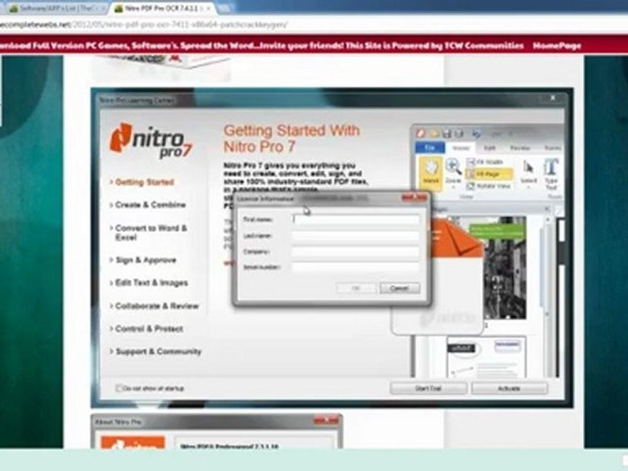Click the Start Trial button
Image resolution: width=628 pixels, height=471 pixels.
point(428,389)
